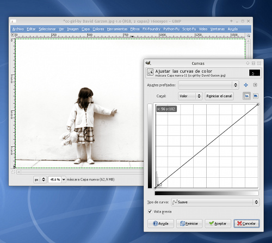
Task: Click the curves tool icon in dialog header
Action: pyautogui.click(x=150, y=72)
